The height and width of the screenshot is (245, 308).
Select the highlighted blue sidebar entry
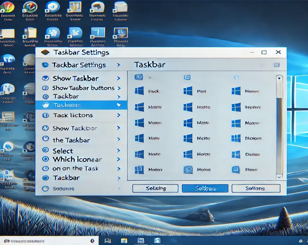tap(81, 105)
